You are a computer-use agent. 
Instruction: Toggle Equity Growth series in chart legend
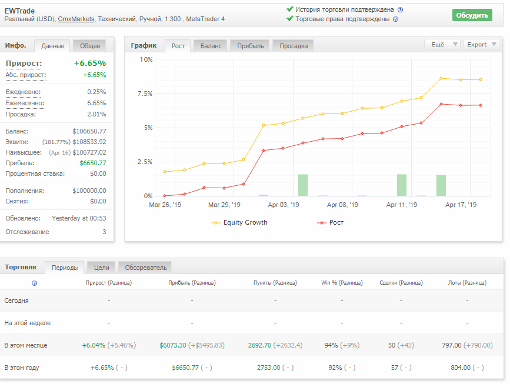pos(239,223)
